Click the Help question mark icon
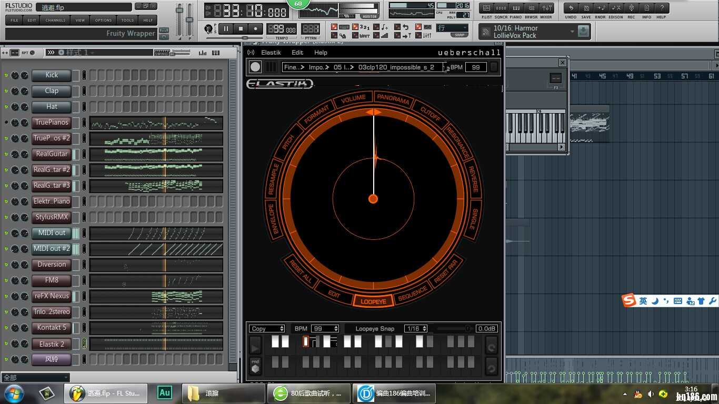The width and height of the screenshot is (719, 404). 662,8
